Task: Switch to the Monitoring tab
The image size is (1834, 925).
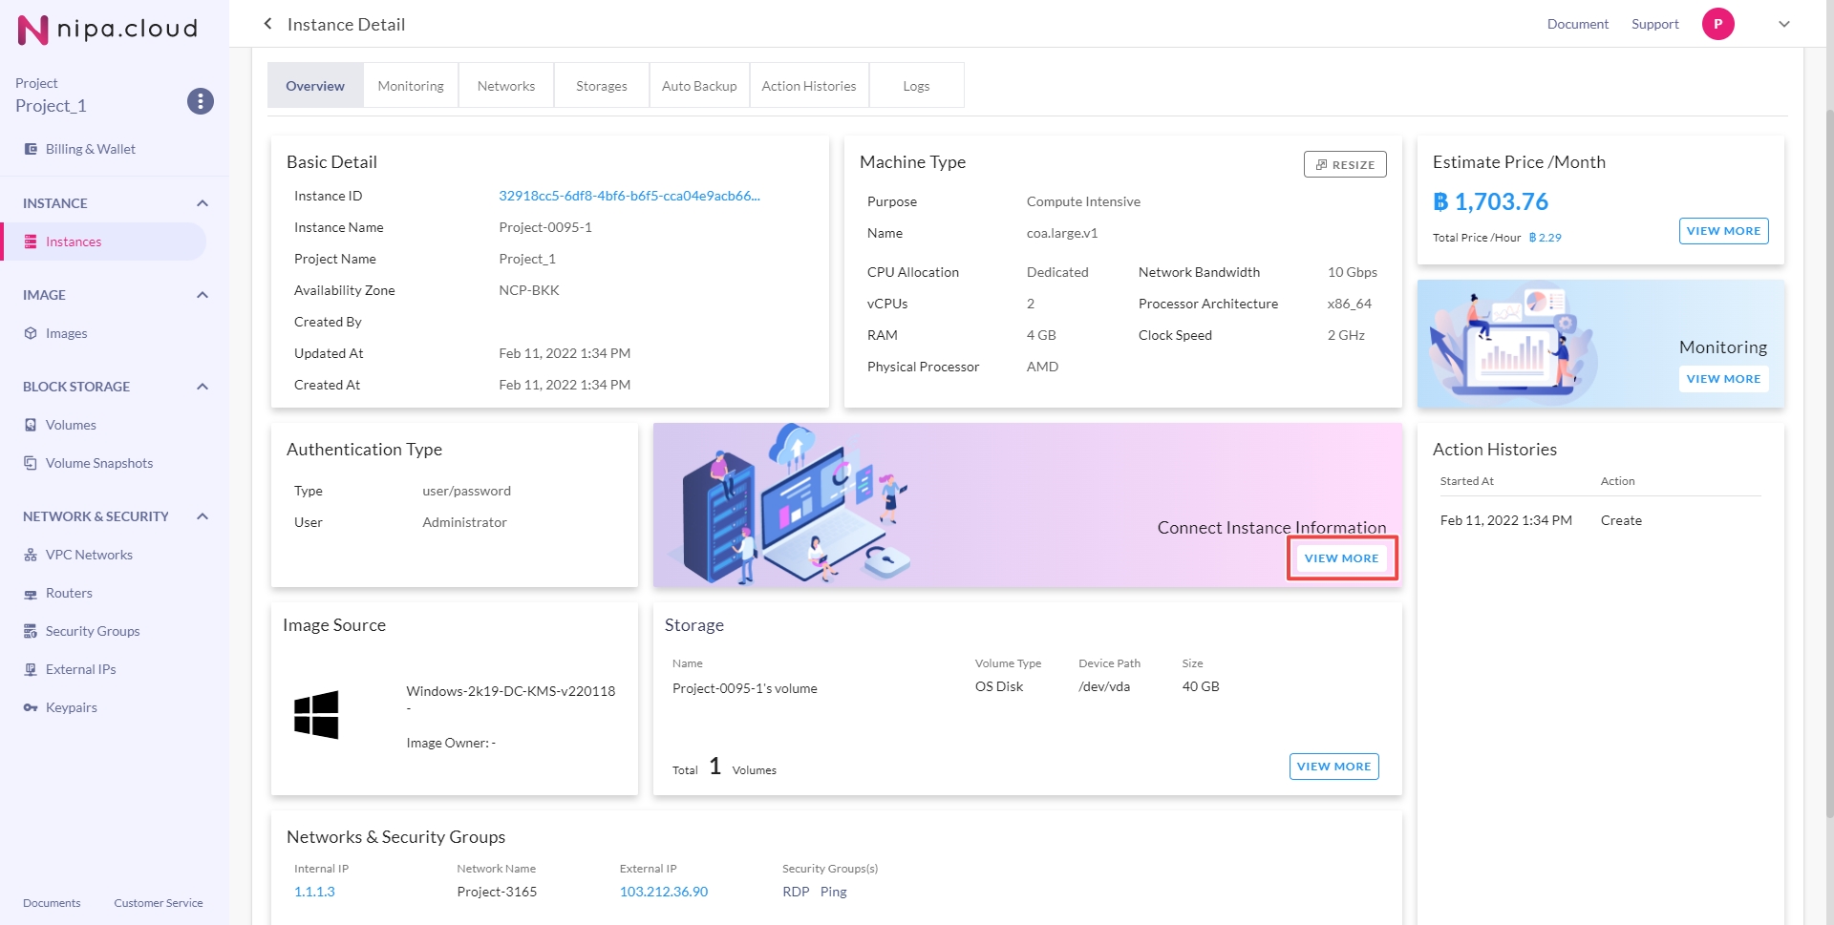Action: [411, 86]
